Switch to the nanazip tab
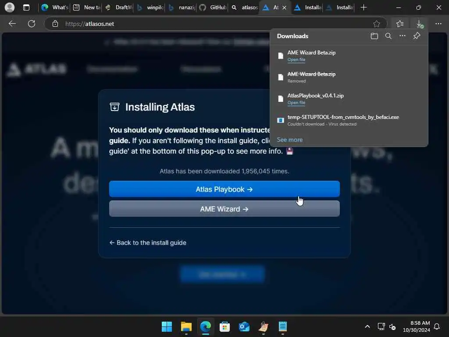The height and width of the screenshot is (337, 449). click(181, 7)
